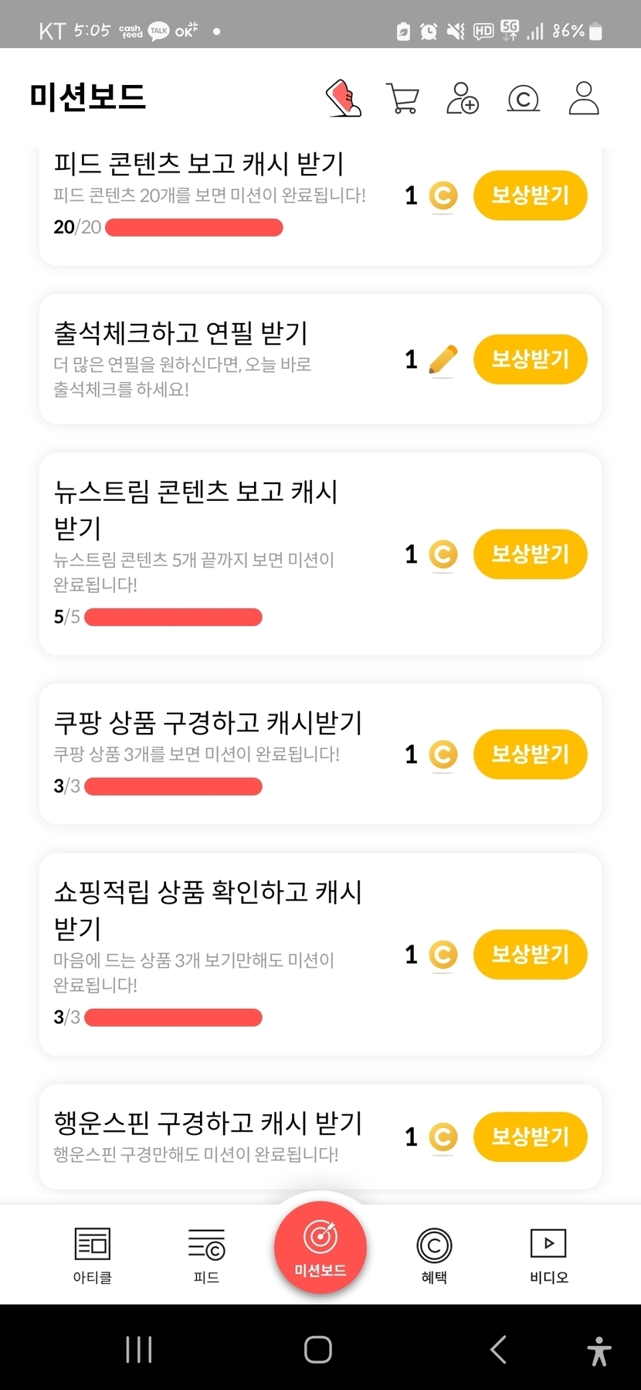This screenshot has height=1390, width=641.
Task: Tap the 쇼핑적립 mission progress bar
Action: point(173,1017)
